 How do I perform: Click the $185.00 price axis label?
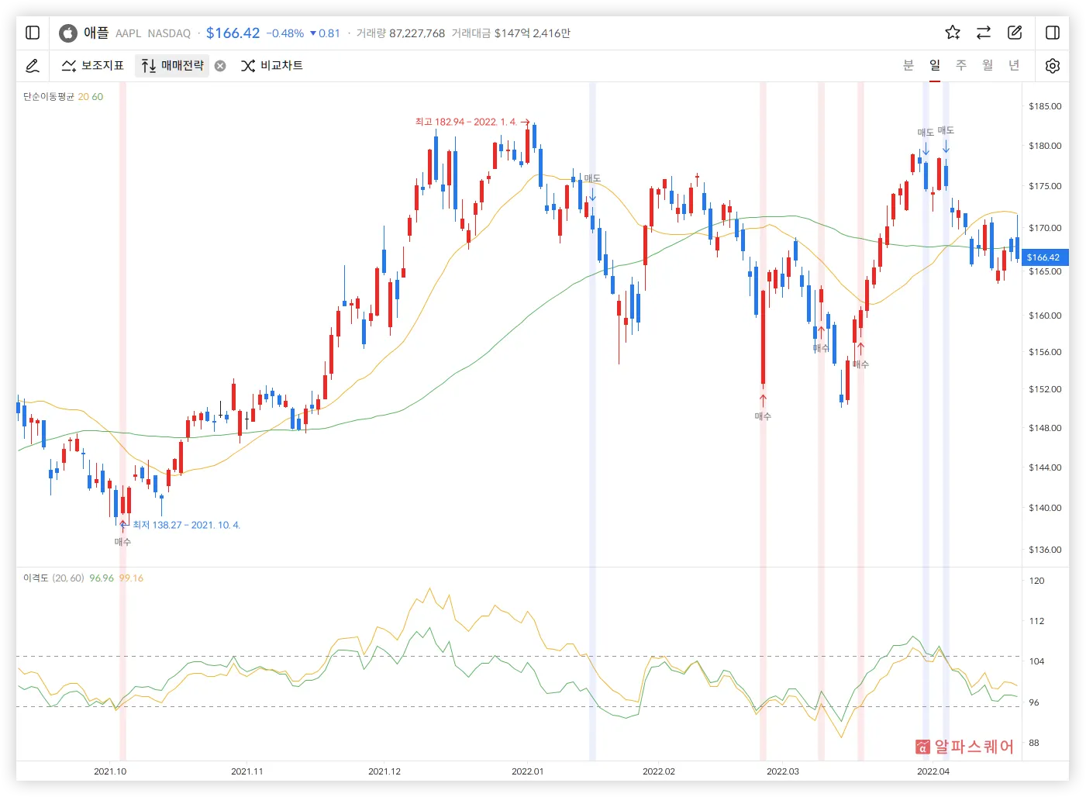[1045, 106]
